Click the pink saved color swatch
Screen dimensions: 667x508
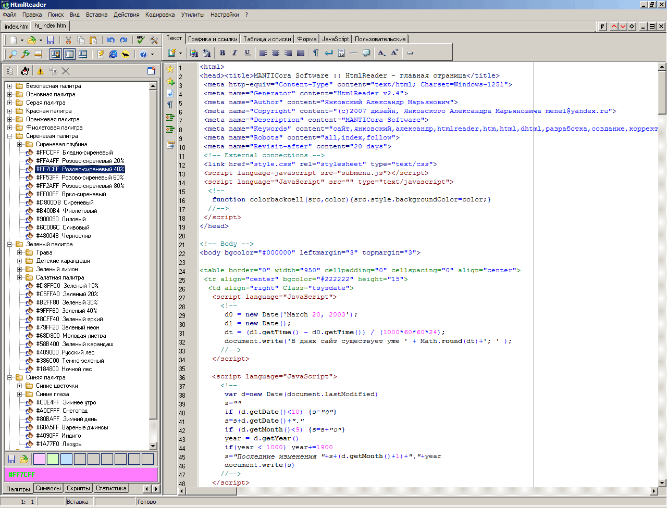pyautogui.click(x=39, y=459)
